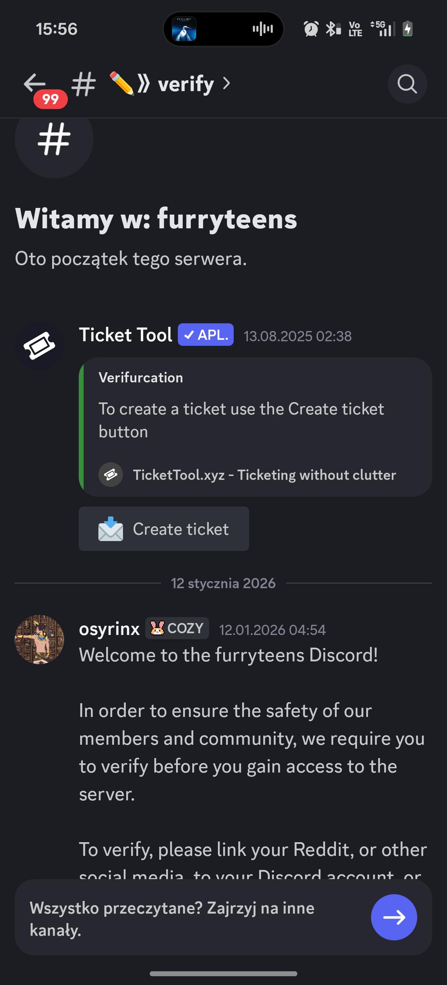Tap the Ticket Tool username

[x=125, y=335]
